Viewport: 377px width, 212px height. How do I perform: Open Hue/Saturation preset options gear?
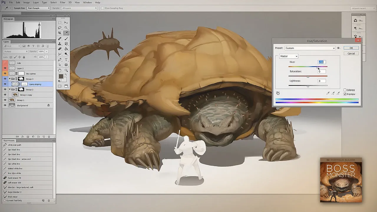click(338, 48)
